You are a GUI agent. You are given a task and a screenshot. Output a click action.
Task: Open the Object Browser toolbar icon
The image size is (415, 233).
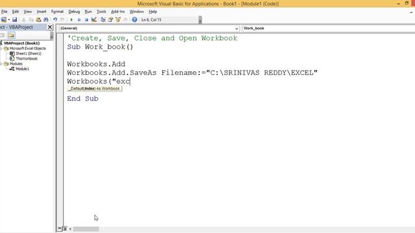pos(118,19)
